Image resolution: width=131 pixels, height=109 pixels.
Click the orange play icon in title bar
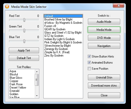tap(7, 7)
